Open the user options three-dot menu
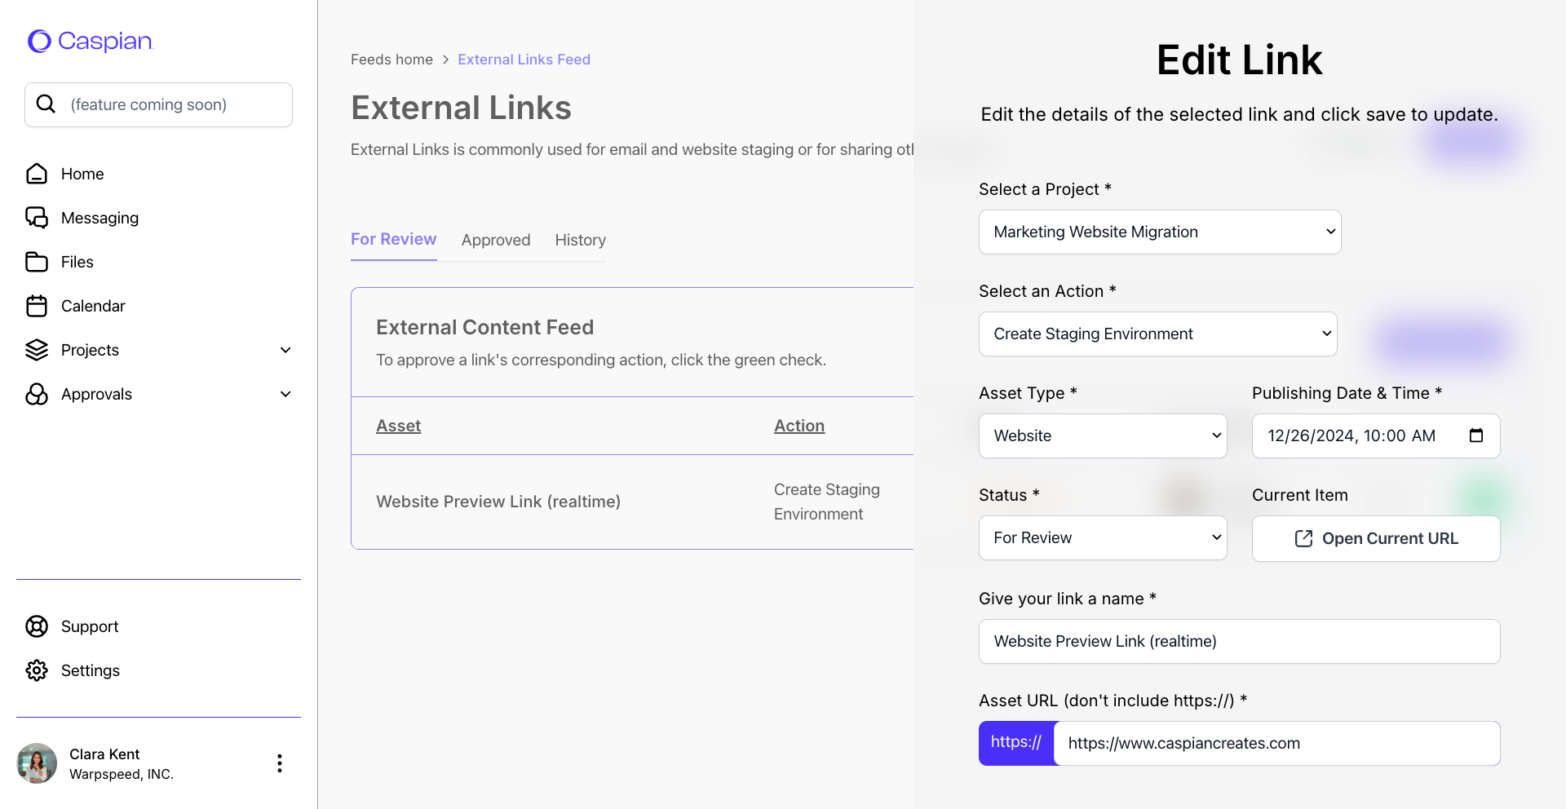This screenshot has width=1566, height=809. [x=280, y=763]
